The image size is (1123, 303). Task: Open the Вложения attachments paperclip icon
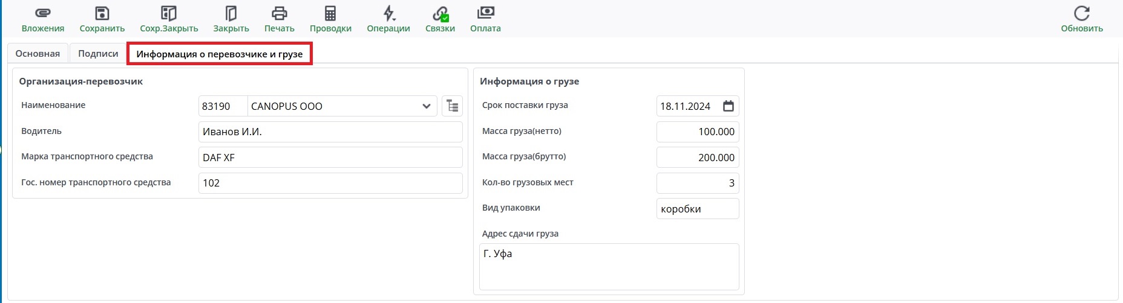click(43, 14)
